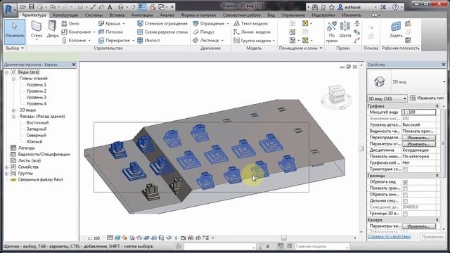Toggle Границы 3D в... checkbox
The image size is (450, 253).
point(405,214)
